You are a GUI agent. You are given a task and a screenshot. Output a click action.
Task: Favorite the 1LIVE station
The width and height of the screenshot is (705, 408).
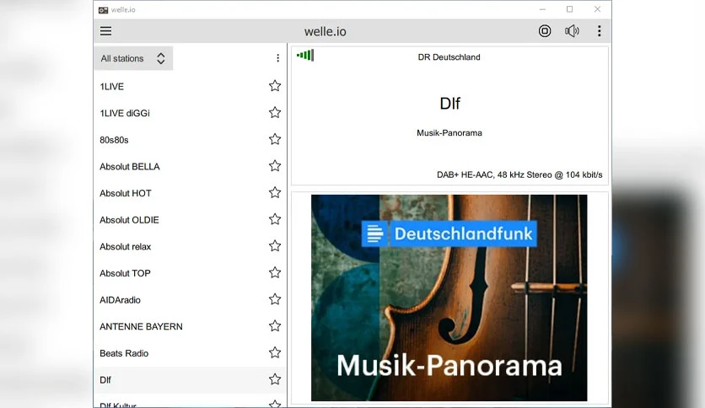(275, 86)
